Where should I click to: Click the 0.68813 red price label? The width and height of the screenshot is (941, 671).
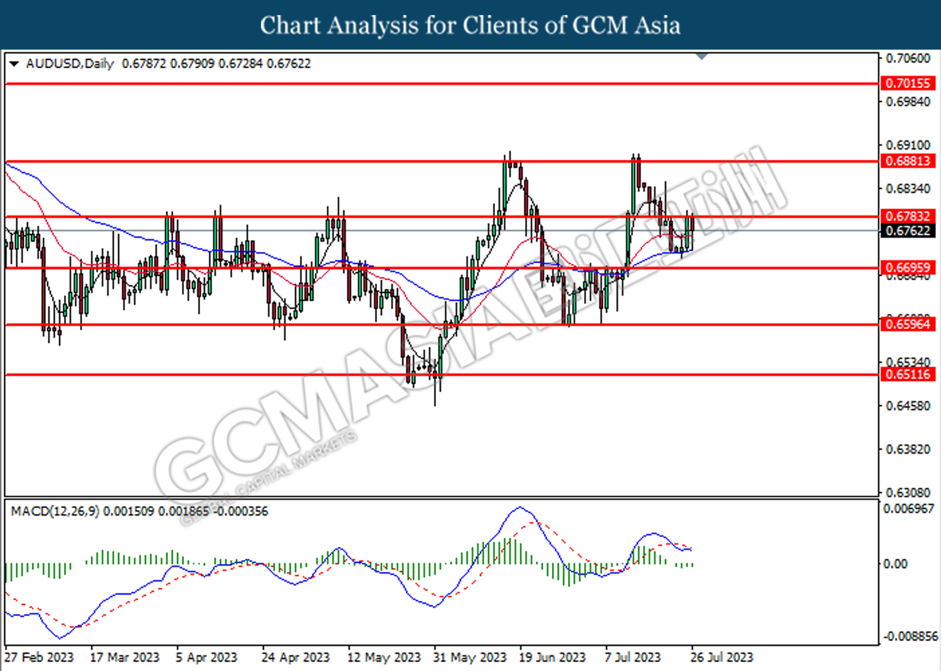(908, 161)
